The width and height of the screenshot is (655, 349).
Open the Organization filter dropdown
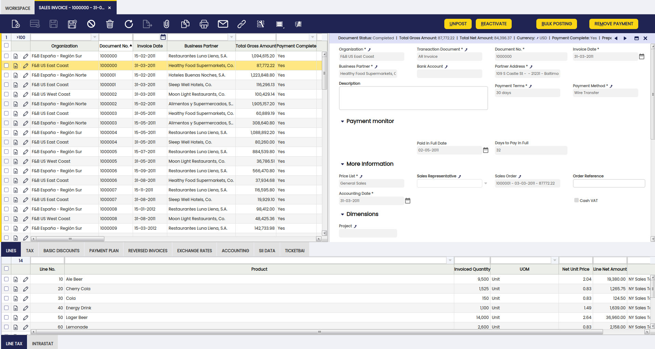coord(95,37)
